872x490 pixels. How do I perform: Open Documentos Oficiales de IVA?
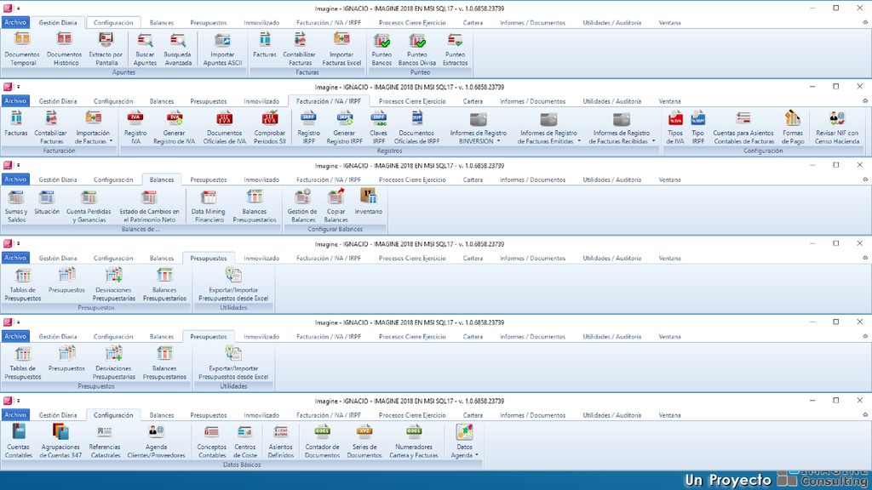click(x=225, y=128)
